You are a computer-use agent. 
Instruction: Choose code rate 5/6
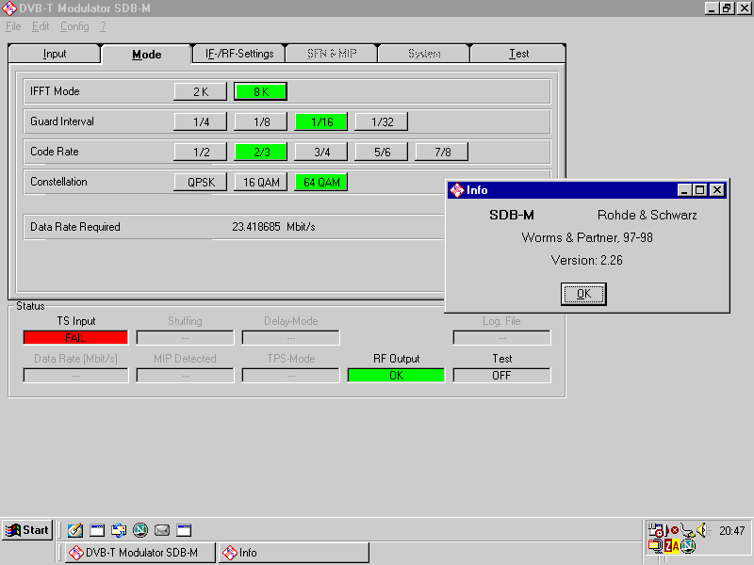click(x=382, y=153)
